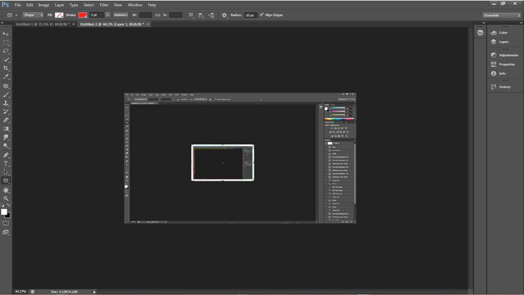Select the Horizontal Type tool
524x295 pixels.
6,163
